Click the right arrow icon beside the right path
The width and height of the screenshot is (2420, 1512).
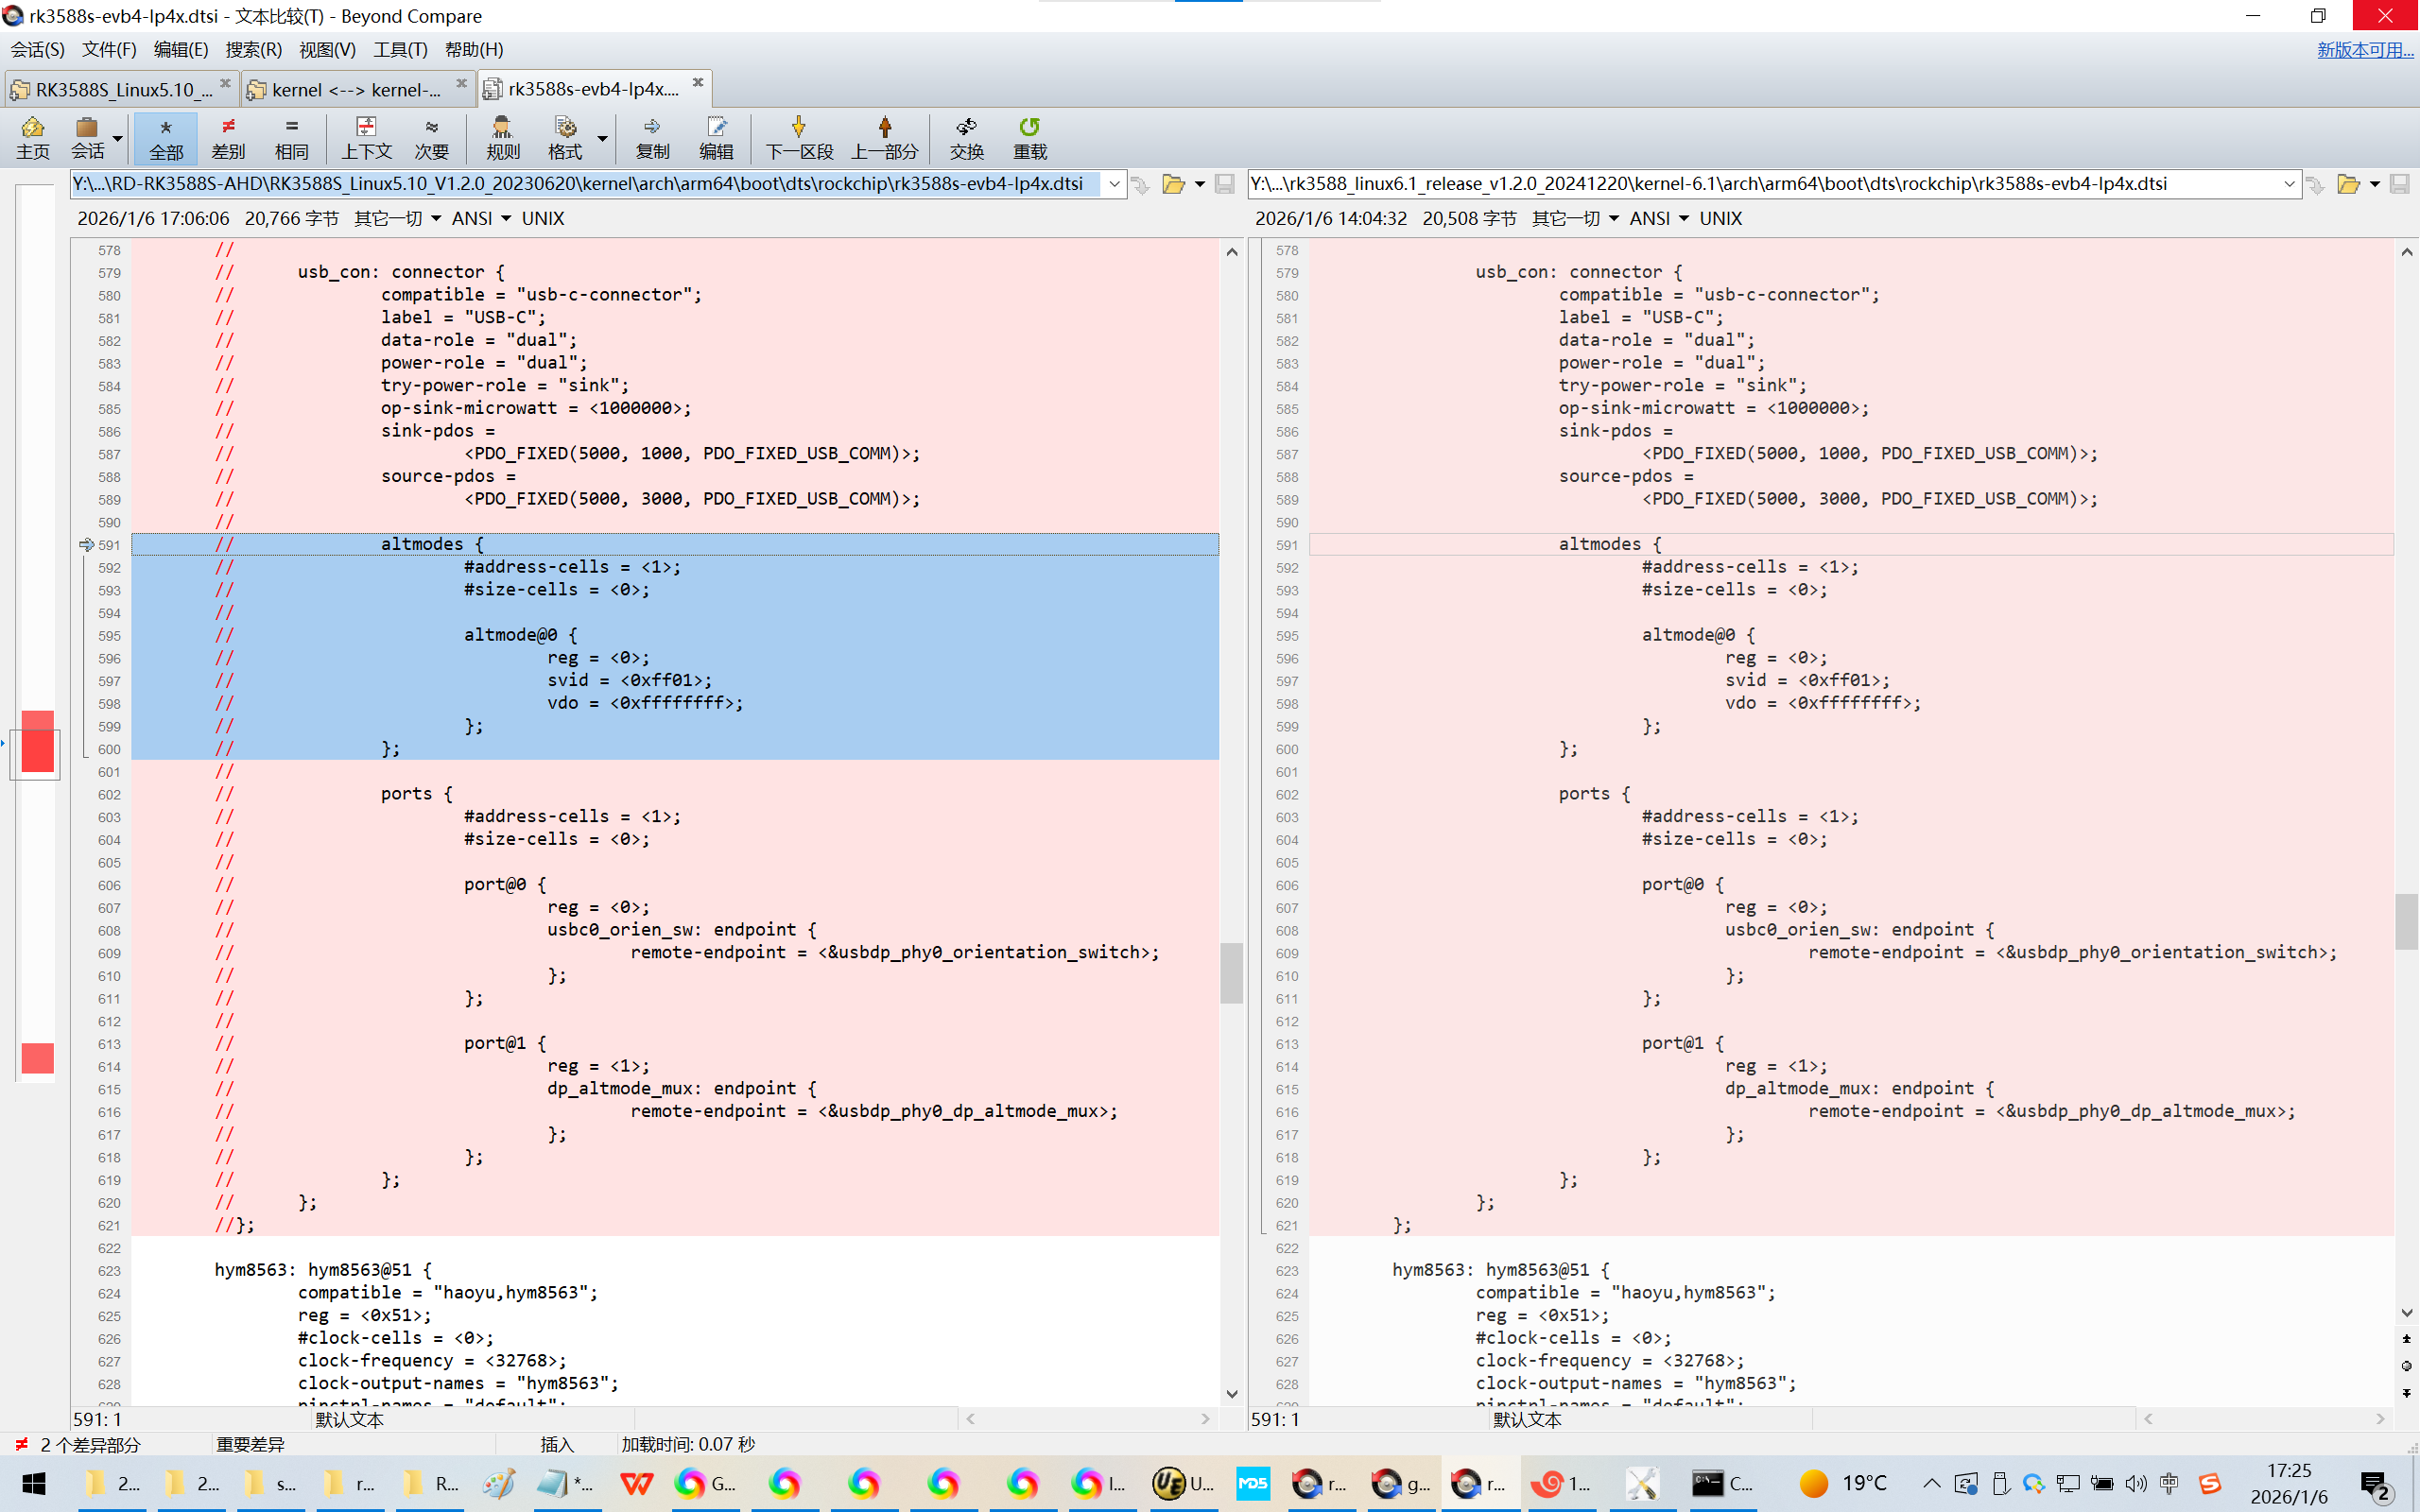[x=2315, y=184]
